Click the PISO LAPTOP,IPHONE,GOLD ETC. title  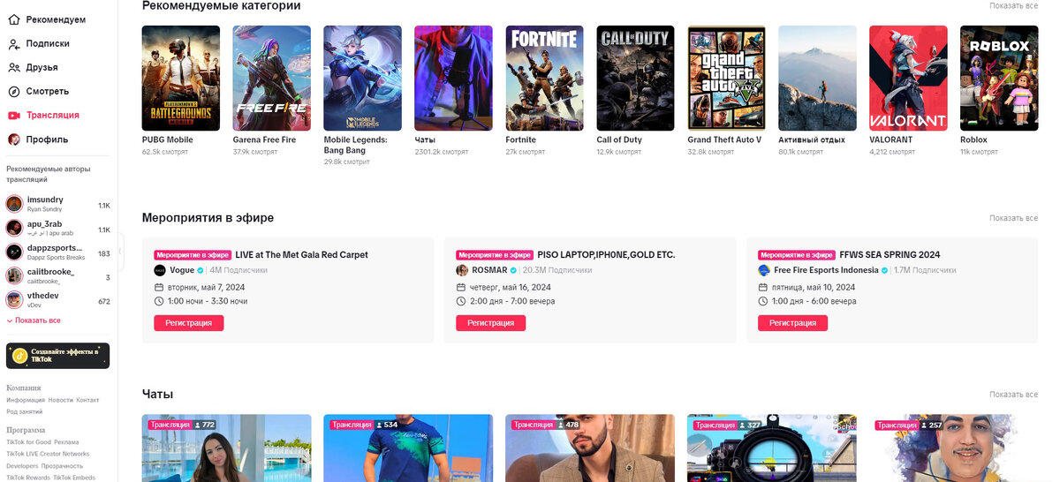(606, 255)
